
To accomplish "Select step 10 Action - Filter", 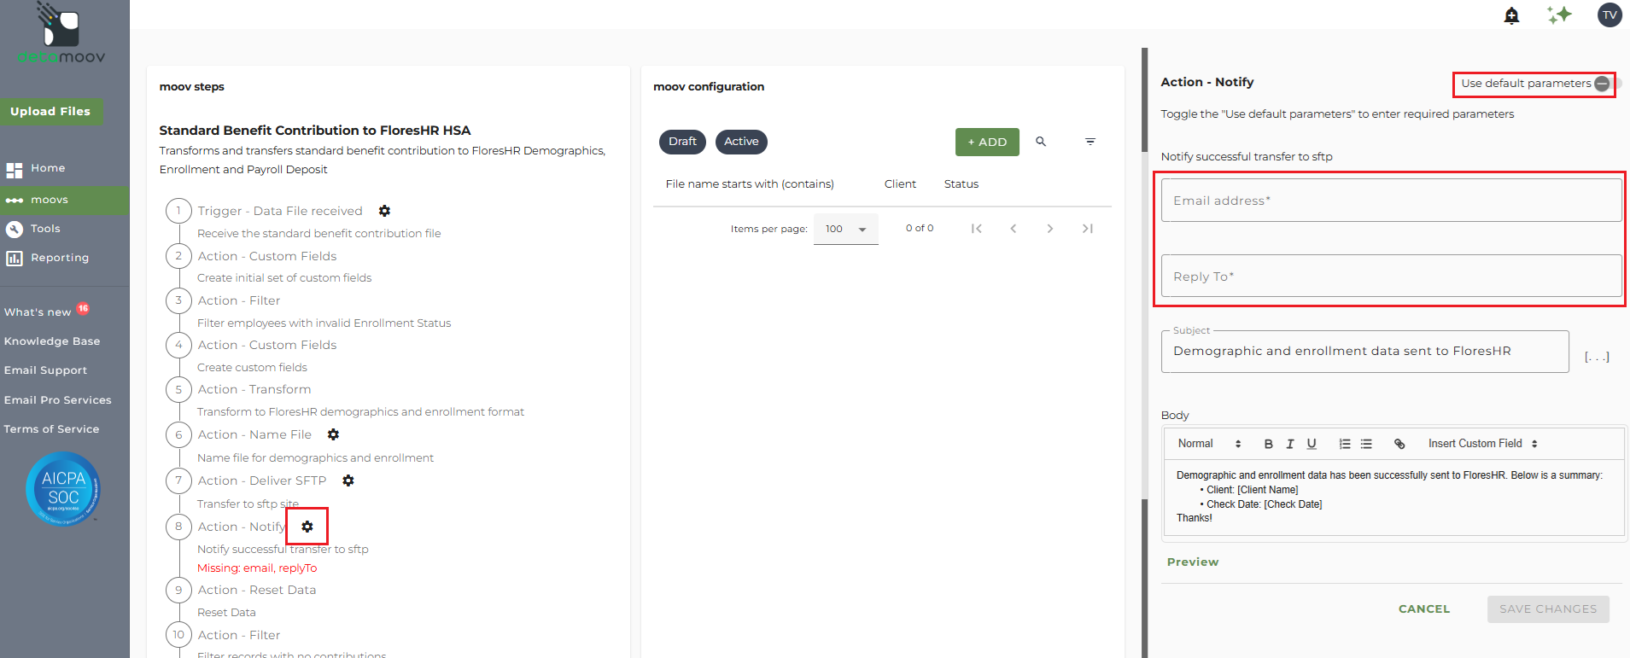I will 239,635.
